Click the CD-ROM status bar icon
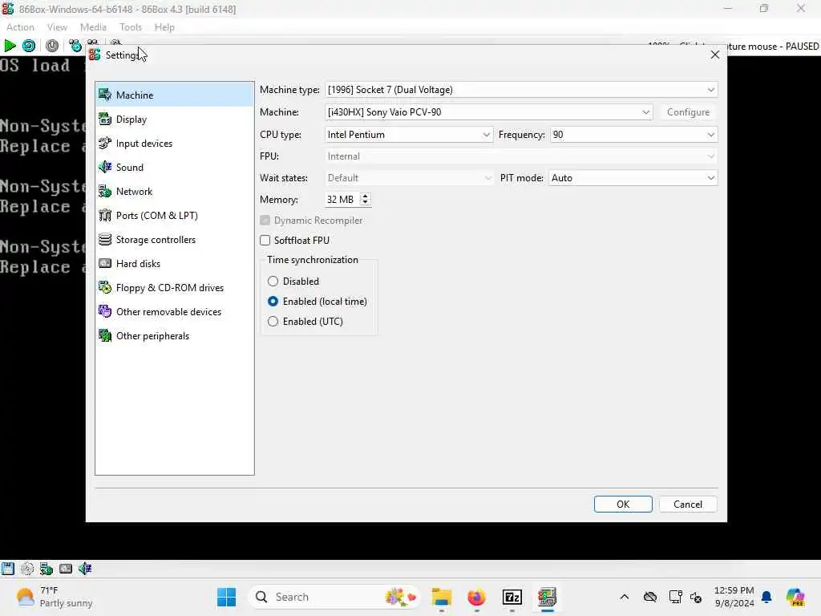821x616 pixels. coord(27,569)
